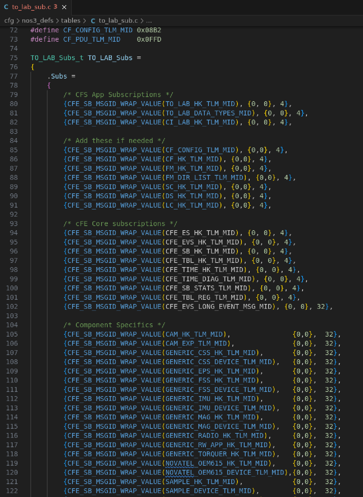363x497 pixels.
Task: Click comment Add these if needed
Action: (114, 141)
